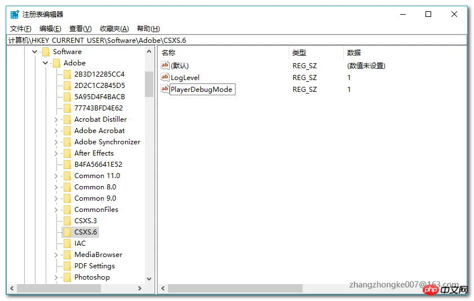Click tree pane vertical scrollbar down arrow
This screenshot has height=301, width=474.
(149, 279)
